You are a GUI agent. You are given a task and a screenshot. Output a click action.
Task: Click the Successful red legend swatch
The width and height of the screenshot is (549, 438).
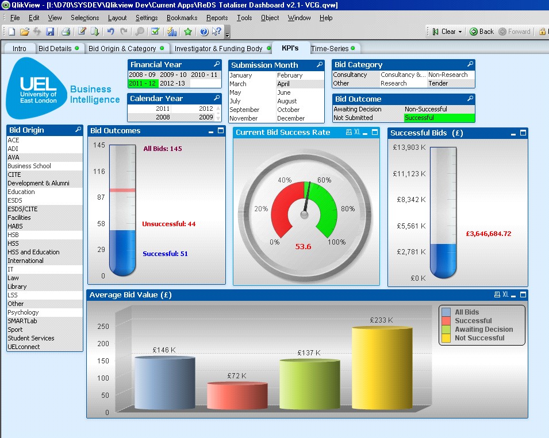(446, 321)
